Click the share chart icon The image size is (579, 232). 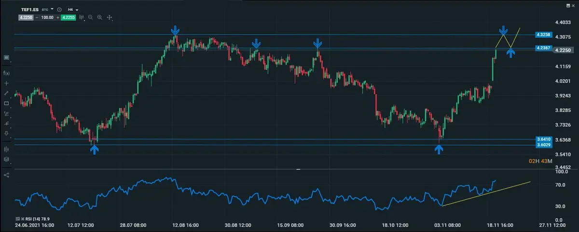[6, 175]
